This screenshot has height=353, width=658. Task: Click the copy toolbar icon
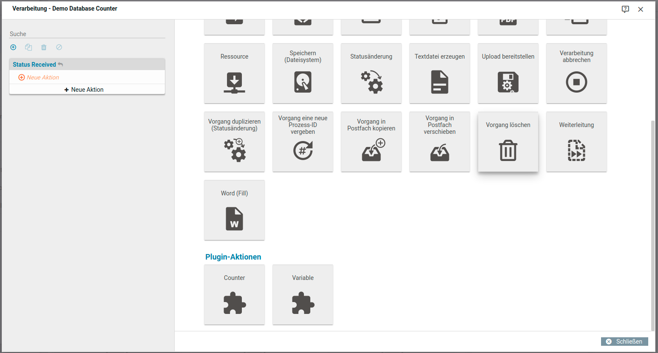point(28,47)
